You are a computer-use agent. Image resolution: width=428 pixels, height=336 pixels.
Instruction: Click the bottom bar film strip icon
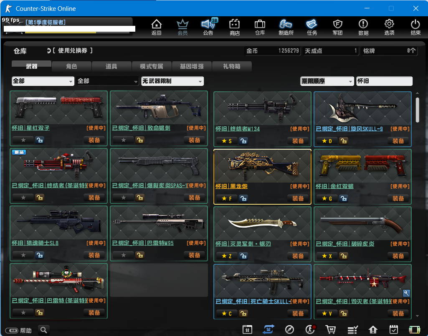click(414, 330)
